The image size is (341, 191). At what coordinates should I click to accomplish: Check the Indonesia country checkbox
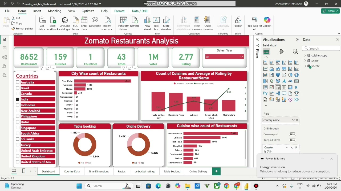click(18, 105)
